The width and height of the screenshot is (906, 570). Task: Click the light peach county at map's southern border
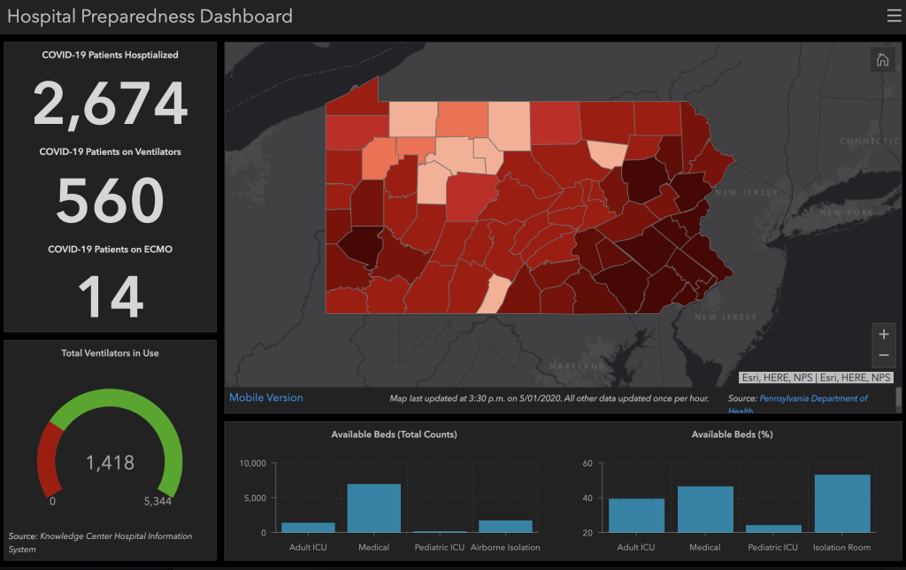tap(494, 294)
